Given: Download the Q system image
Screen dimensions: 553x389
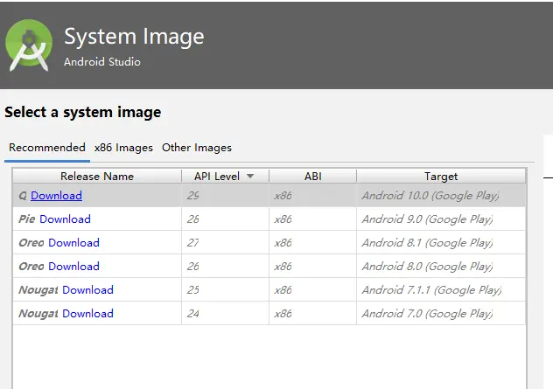Looking at the screenshot, I should pos(56,196).
